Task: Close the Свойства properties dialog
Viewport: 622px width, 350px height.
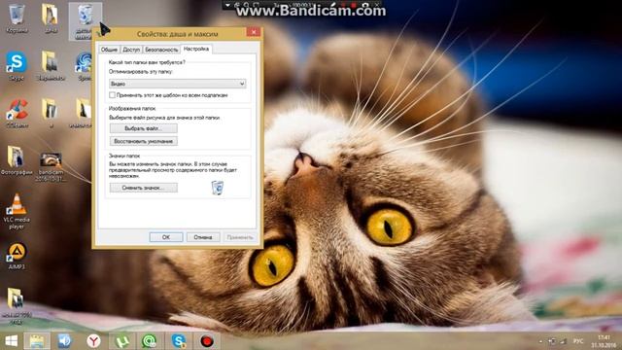Action: click(254, 32)
